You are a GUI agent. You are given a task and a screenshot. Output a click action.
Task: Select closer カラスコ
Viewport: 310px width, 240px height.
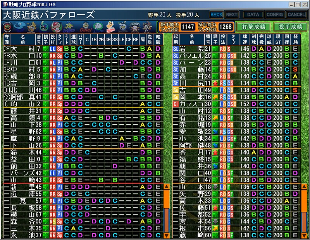pyautogui.click(x=236, y=104)
